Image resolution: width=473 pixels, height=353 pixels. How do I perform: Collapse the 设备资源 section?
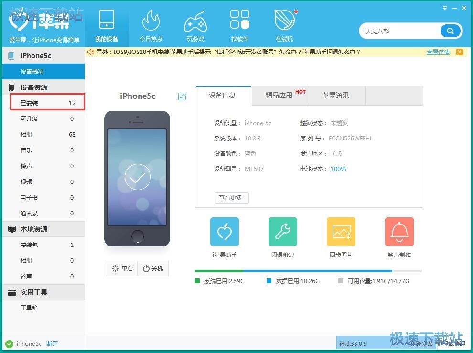[x=43, y=87]
